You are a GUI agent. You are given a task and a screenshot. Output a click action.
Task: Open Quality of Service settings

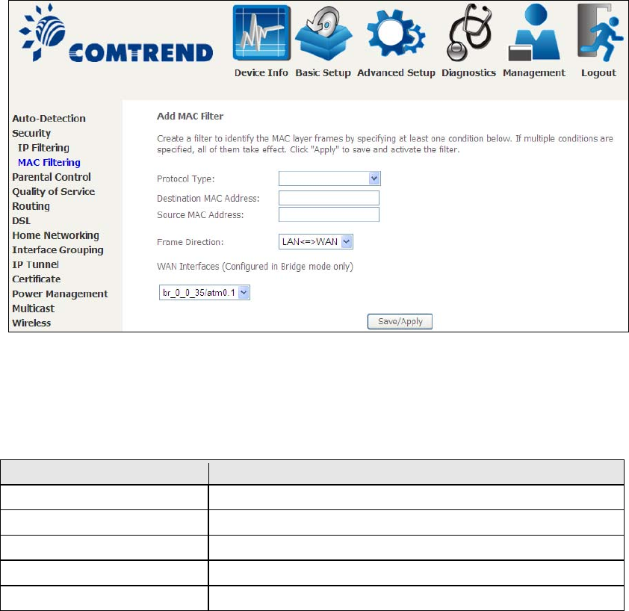click(53, 192)
